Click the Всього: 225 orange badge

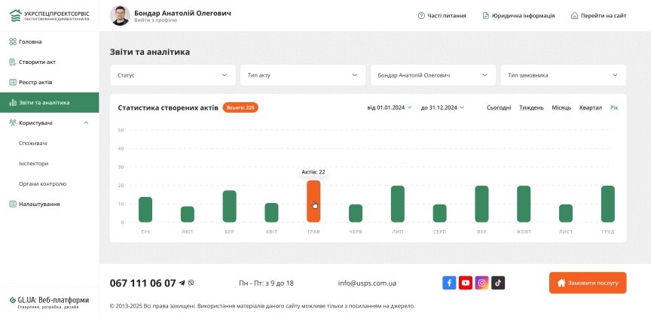(240, 108)
